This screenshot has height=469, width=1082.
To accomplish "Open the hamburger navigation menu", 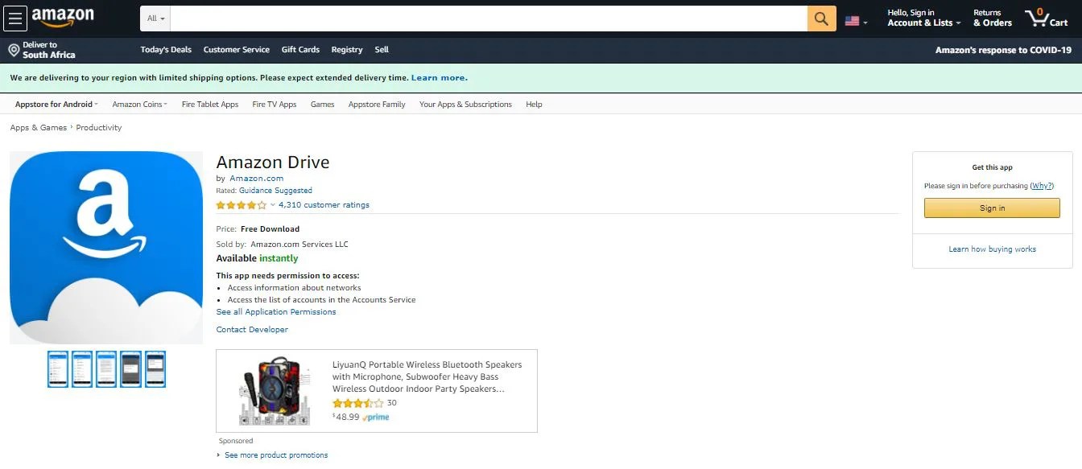I will point(14,18).
